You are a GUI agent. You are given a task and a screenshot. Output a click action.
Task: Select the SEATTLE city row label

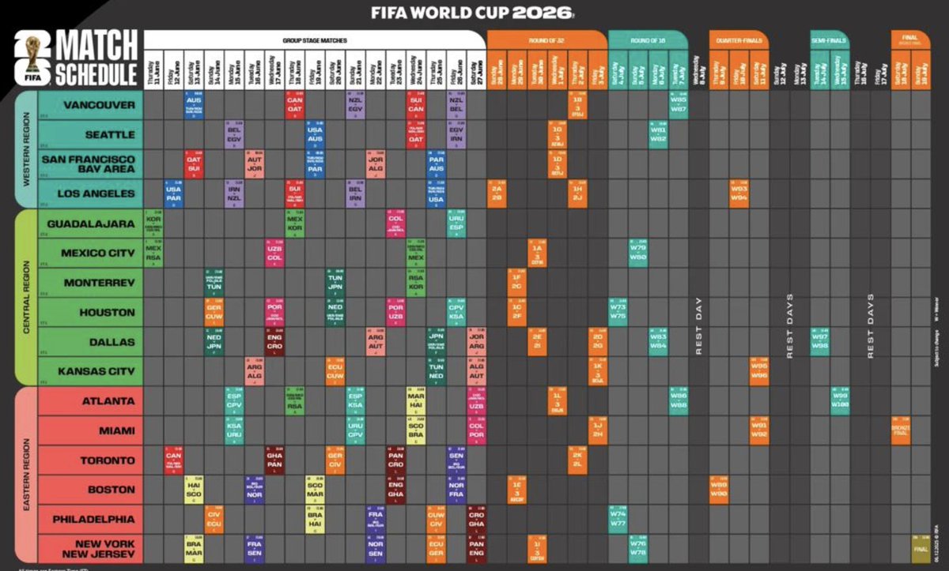click(89, 135)
